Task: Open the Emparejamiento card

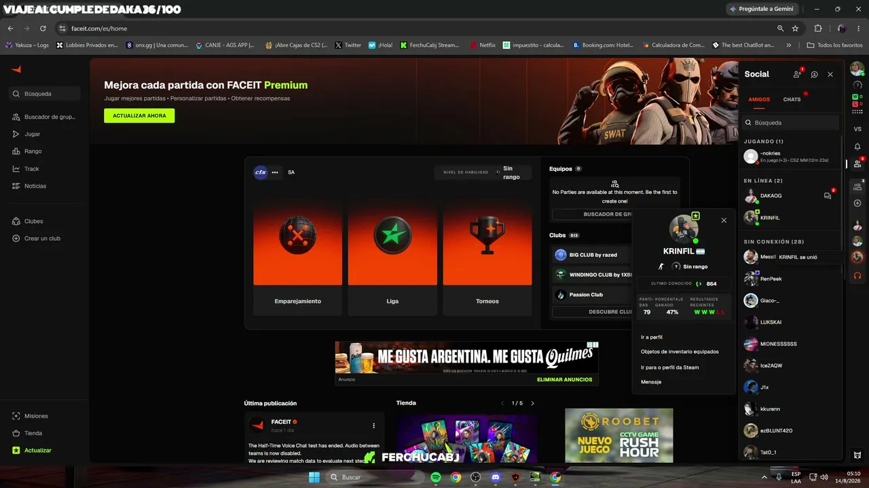Action: (297, 258)
